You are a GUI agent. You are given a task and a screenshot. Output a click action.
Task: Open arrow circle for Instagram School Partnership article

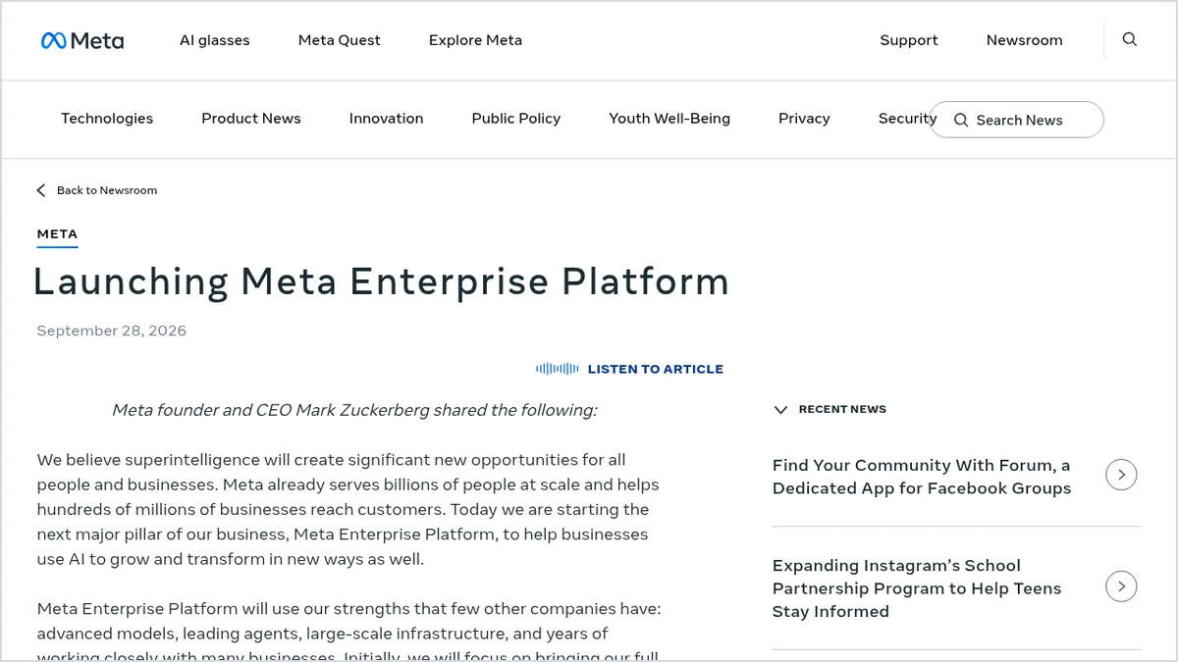(x=1121, y=587)
